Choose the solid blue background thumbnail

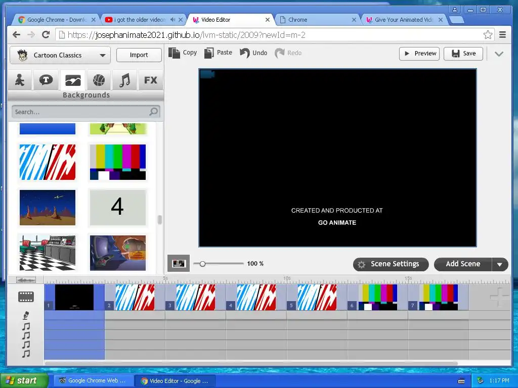tap(48, 129)
